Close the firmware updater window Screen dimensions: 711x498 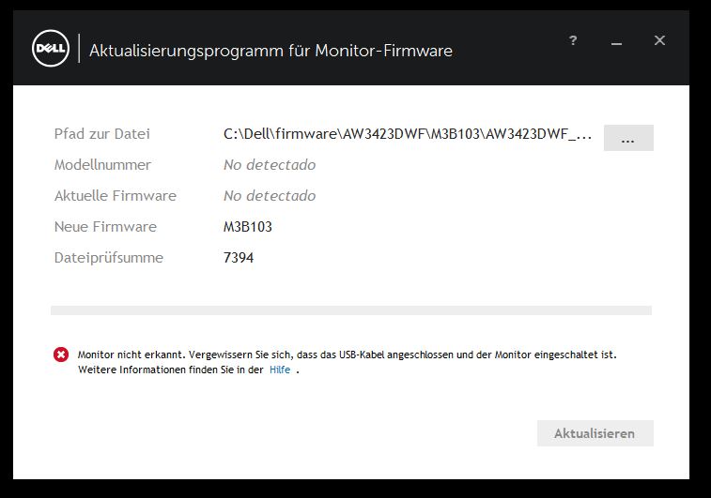click(x=659, y=40)
